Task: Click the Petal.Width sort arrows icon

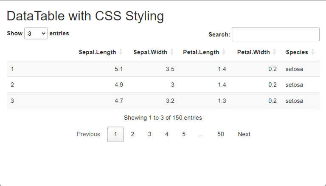Action: pos(274,52)
